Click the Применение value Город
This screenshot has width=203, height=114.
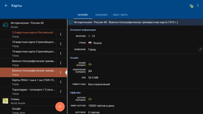(x=92, y=50)
